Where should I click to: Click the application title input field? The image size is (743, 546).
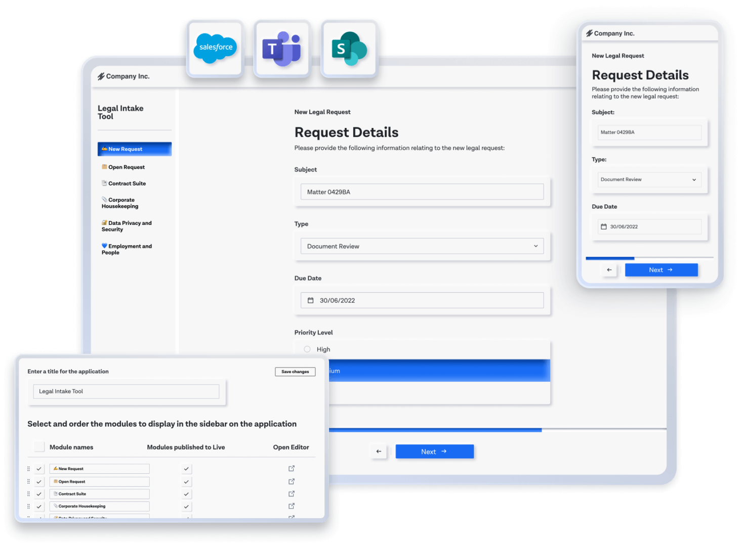pyautogui.click(x=126, y=391)
